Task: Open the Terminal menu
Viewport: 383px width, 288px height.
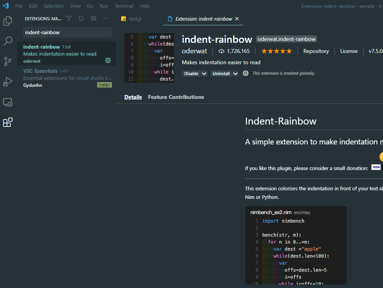Action: (124, 6)
